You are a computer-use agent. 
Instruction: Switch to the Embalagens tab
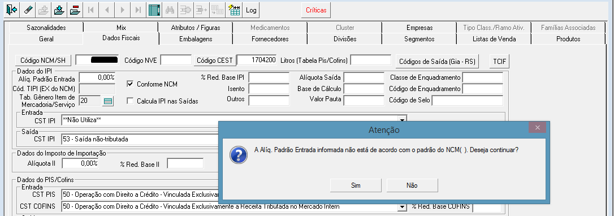pyautogui.click(x=196, y=39)
